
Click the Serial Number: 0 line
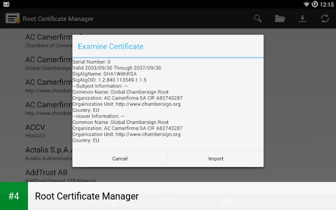(x=92, y=62)
